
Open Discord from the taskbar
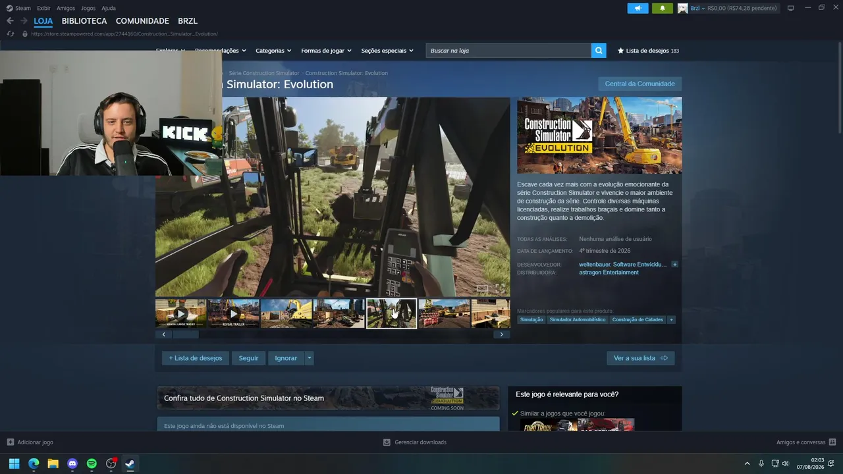[72, 463]
